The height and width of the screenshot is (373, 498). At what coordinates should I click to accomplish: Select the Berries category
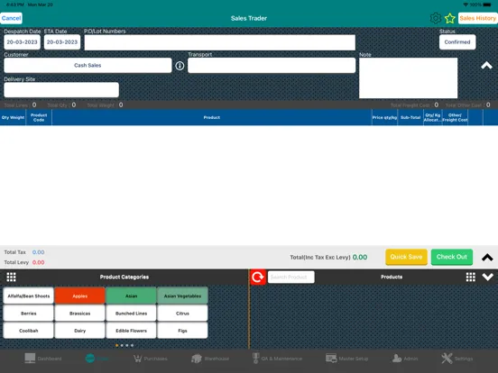point(29,314)
